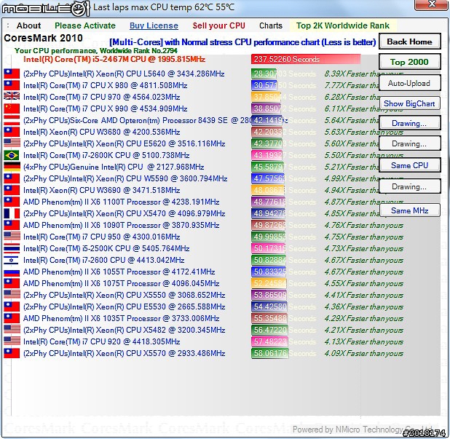
Task: Click Germany flag beside Genuine Intel CPU
Action: tap(12, 167)
